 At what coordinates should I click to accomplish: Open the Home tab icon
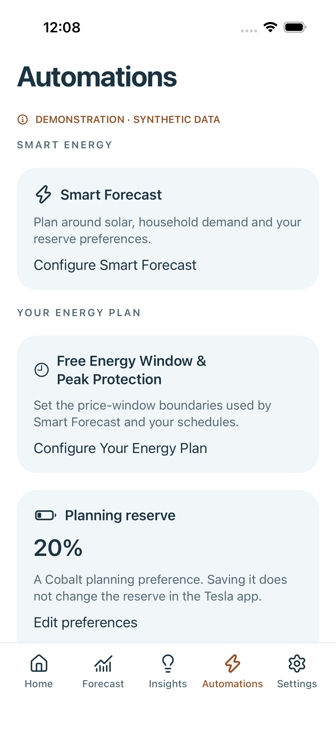(39, 663)
